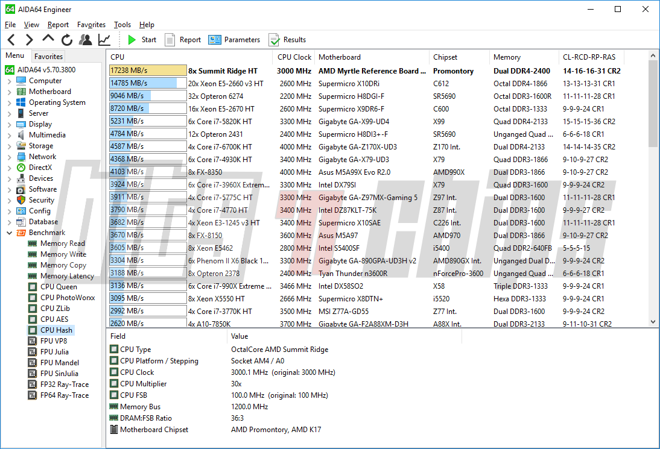Sort by CPU Clock column header

pyautogui.click(x=294, y=57)
